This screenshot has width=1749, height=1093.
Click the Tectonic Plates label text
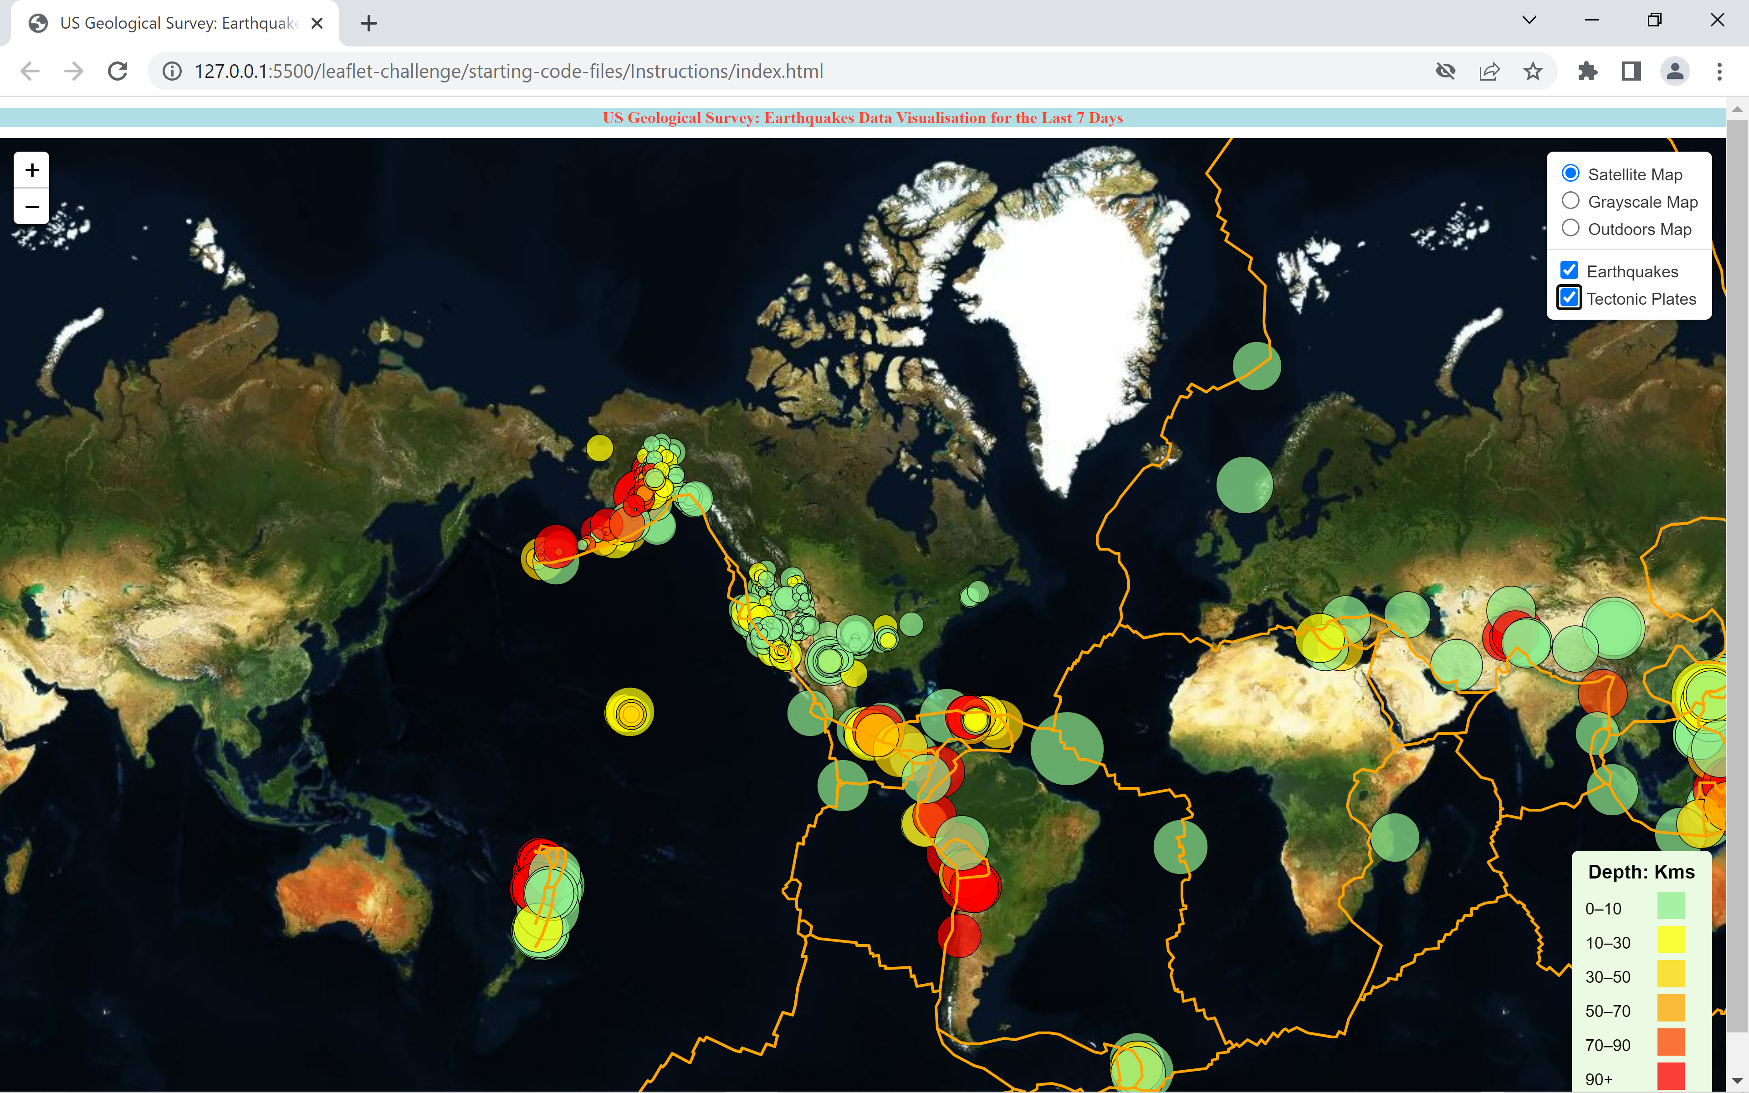tap(1642, 299)
